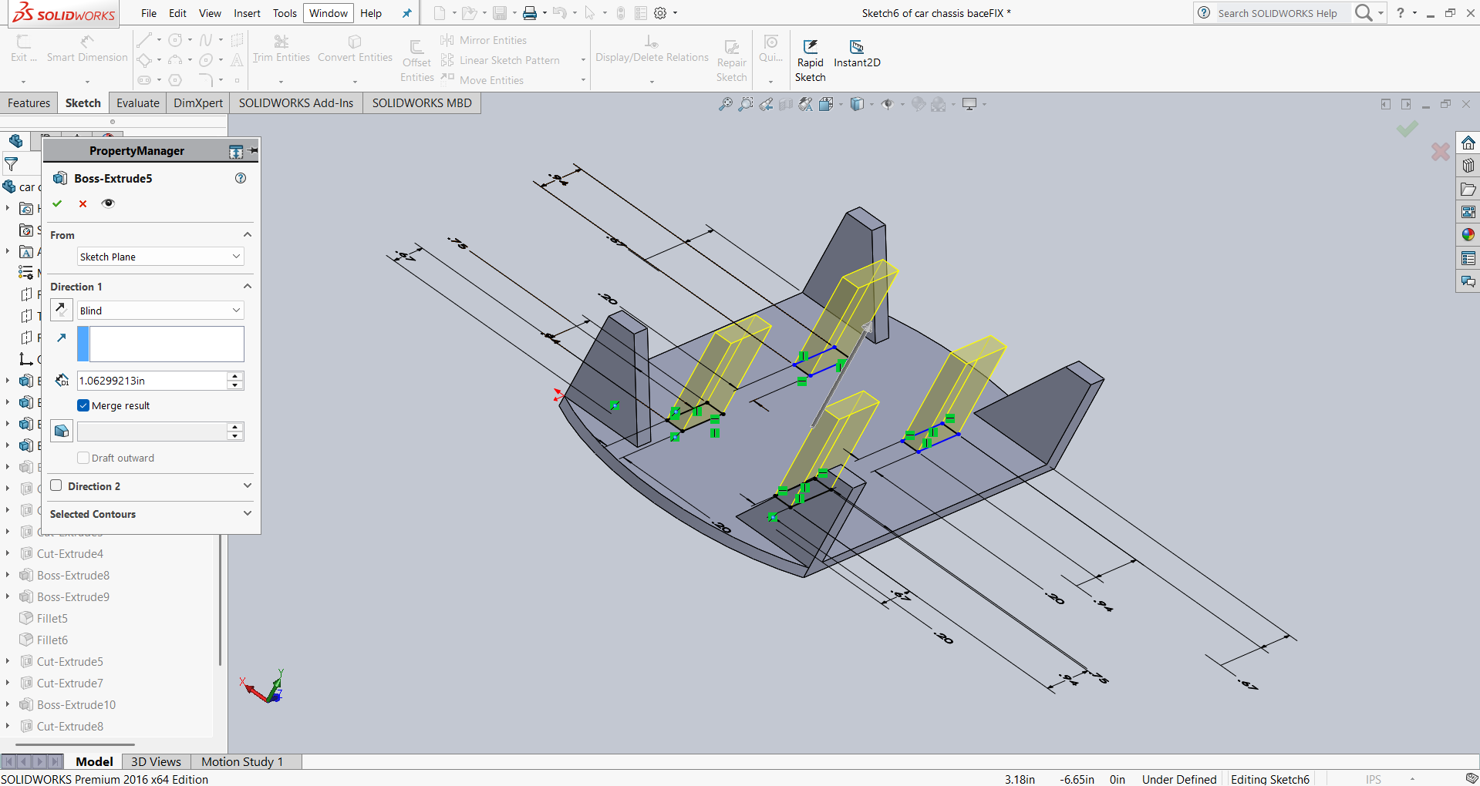
Task: Expand the Selected Contours section chevron
Action: (248, 513)
